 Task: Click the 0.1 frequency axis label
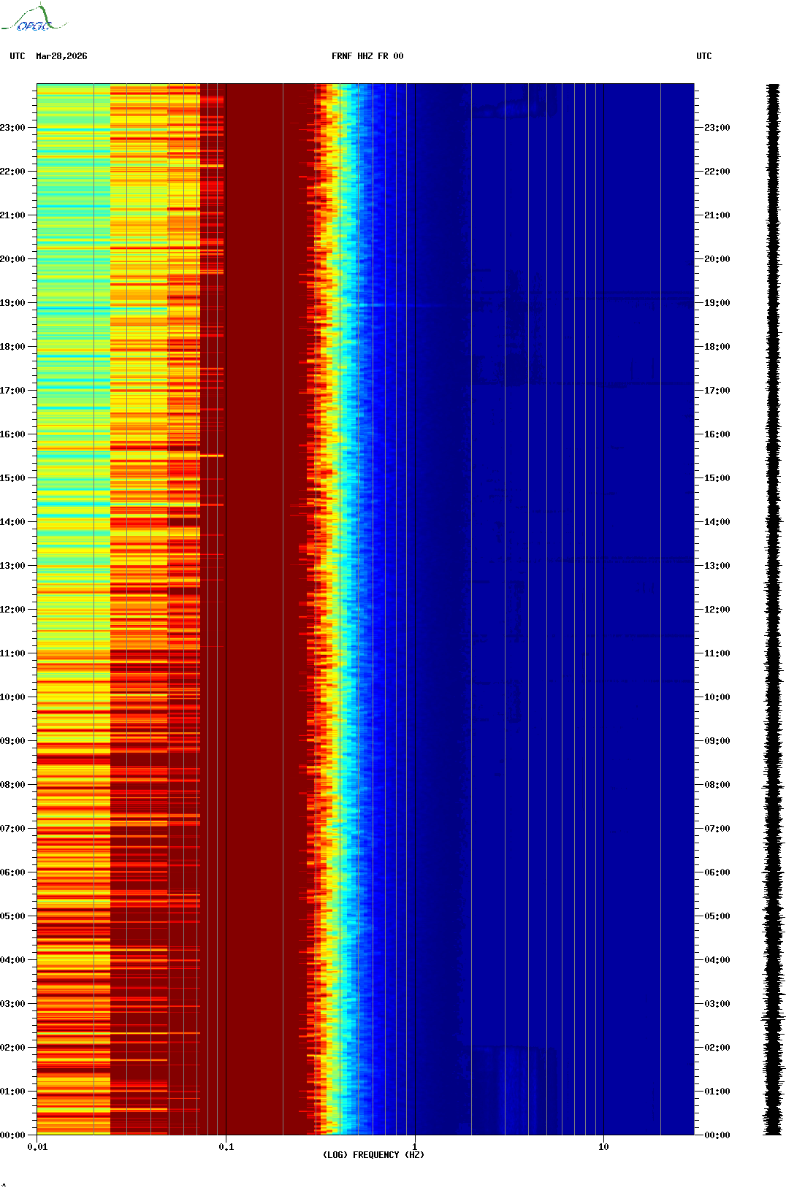pyautogui.click(x=226, y=1147)
